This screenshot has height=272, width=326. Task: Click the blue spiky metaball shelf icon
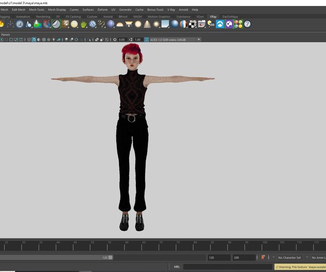click(x=92, y=24)
